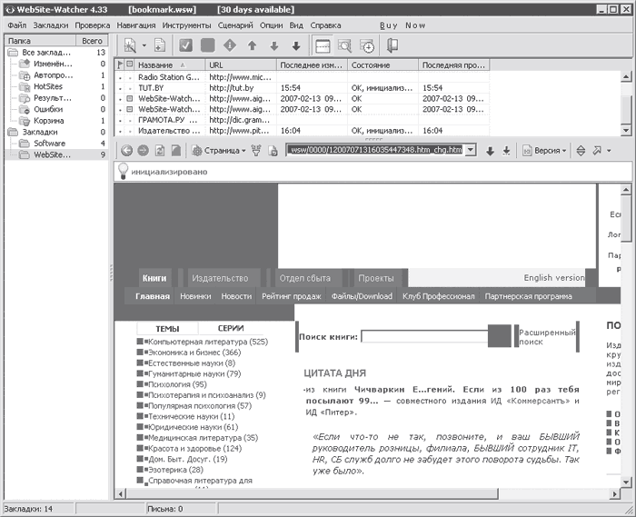Select the ГРАМОТА.РУ bookmark row
The height and width of the screenshot is (517, 636).
click(x=303, y=120)
